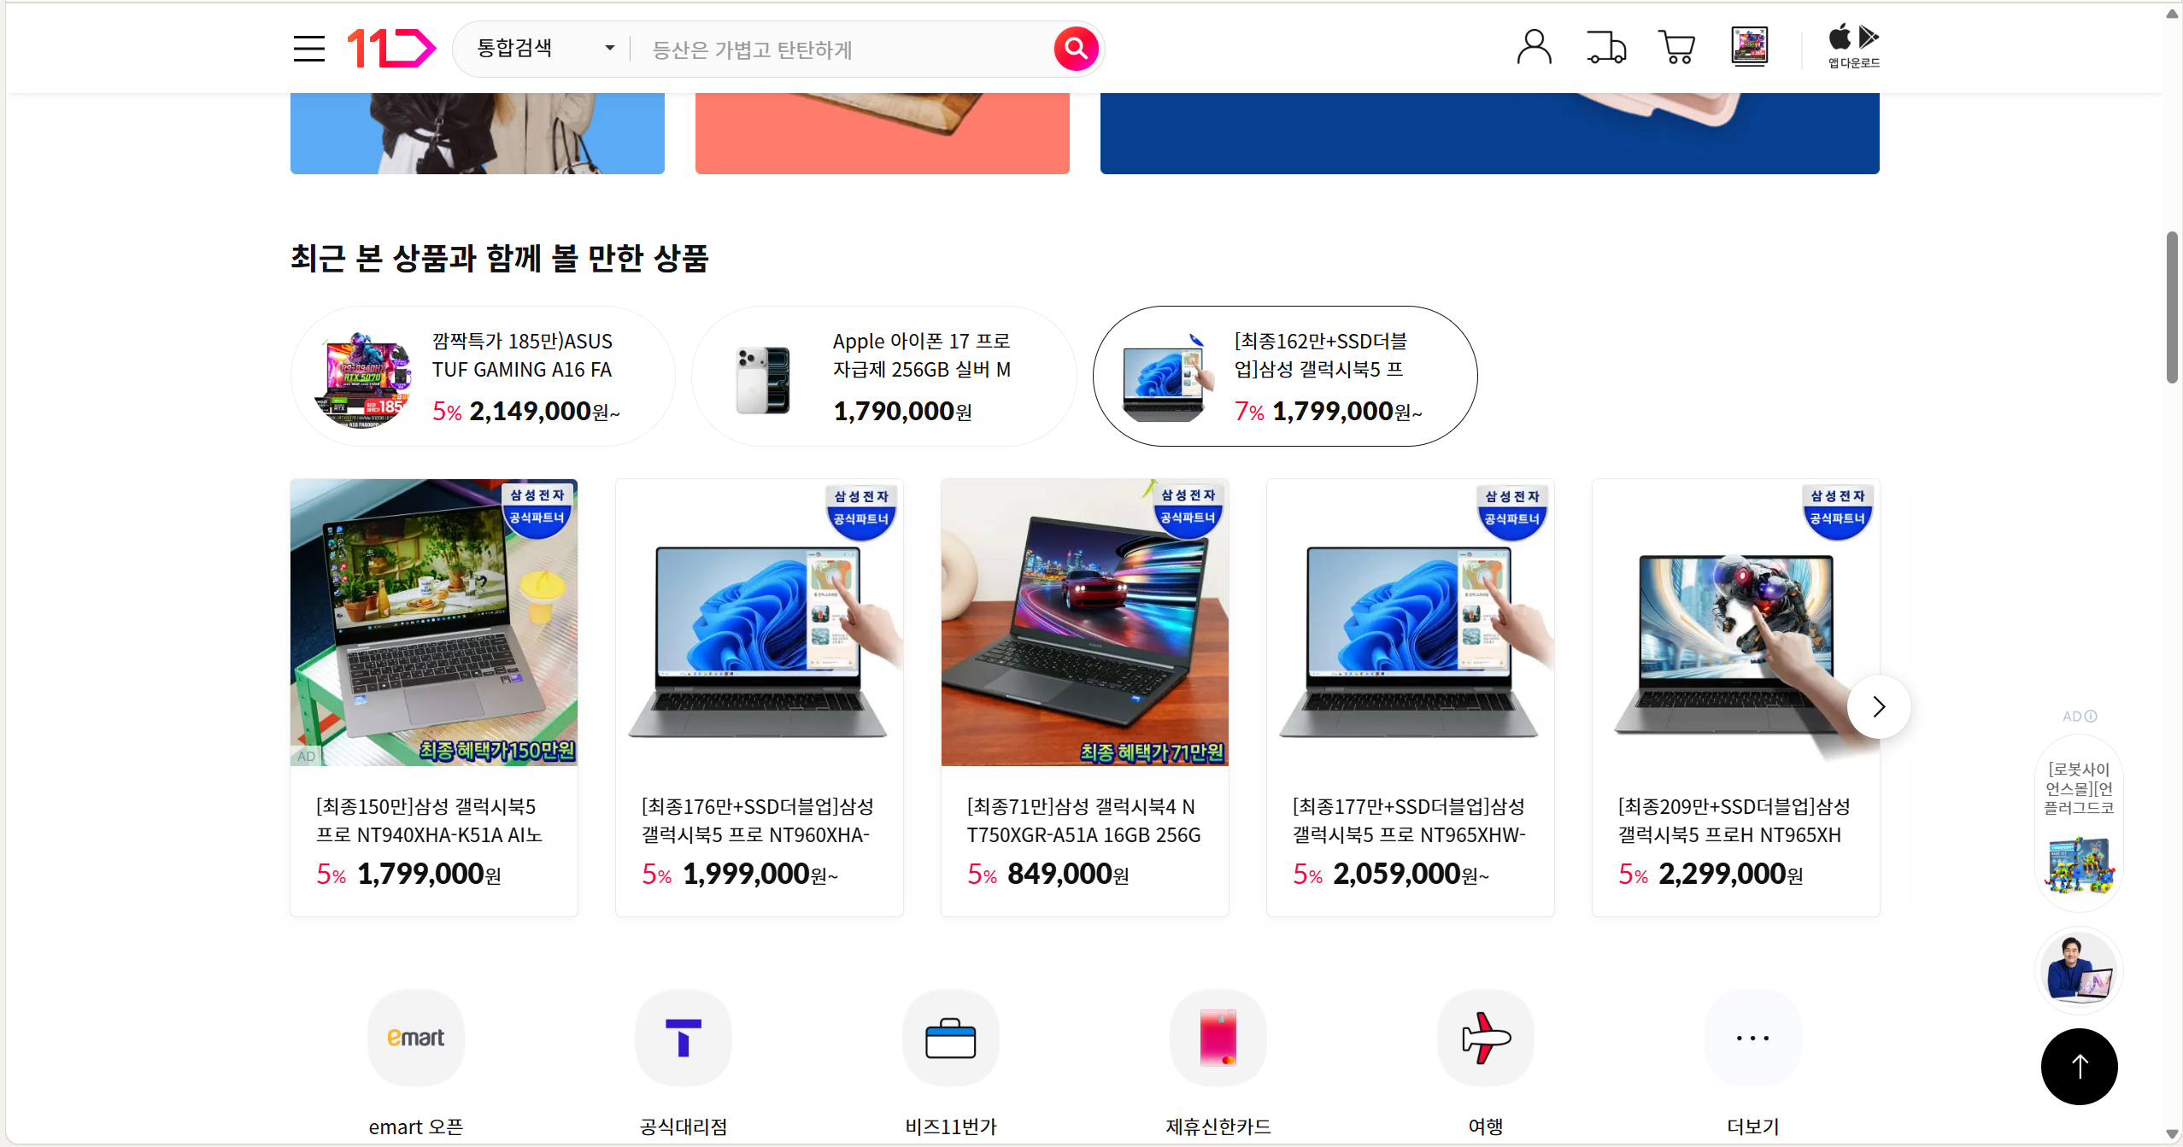The height and width of the screenshot is (1147, 2183).
Task: Select the Apple 아이폰 17 프로 tab
Action: [883, 376]
